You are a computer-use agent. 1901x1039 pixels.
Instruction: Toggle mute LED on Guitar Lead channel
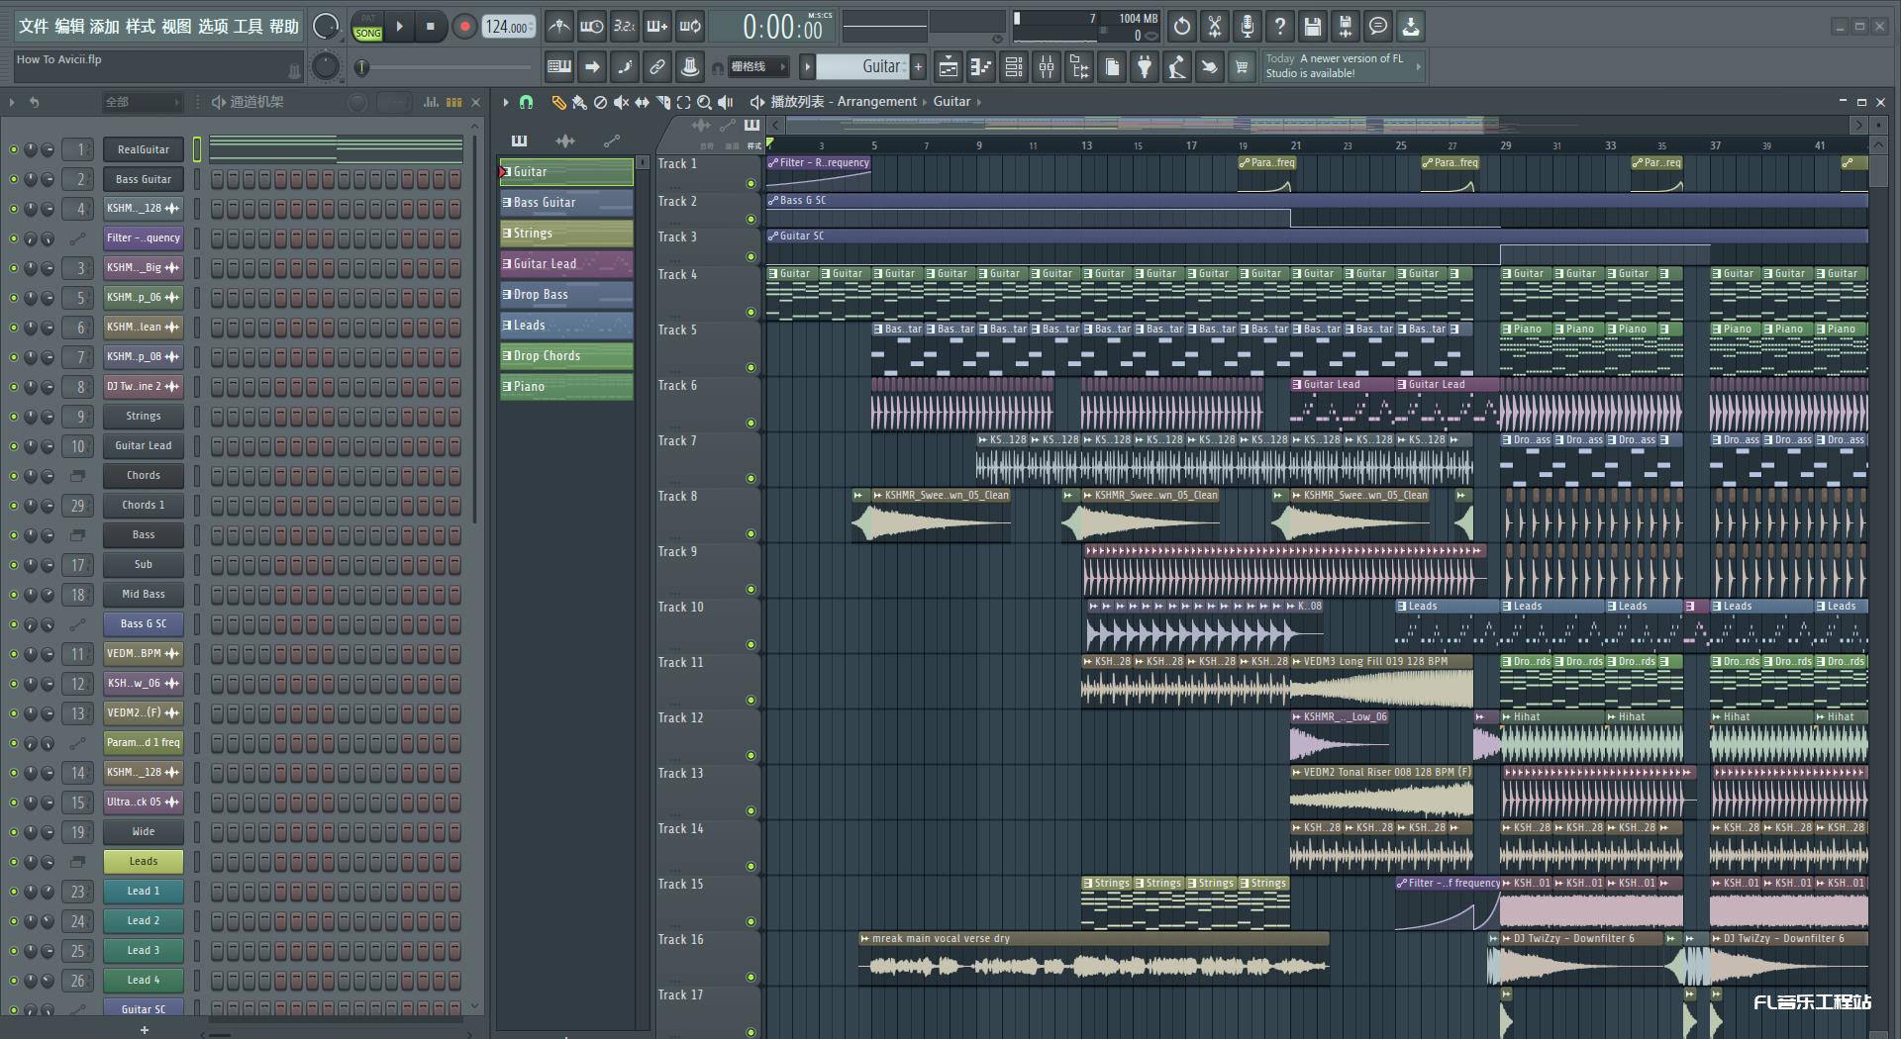13,446
